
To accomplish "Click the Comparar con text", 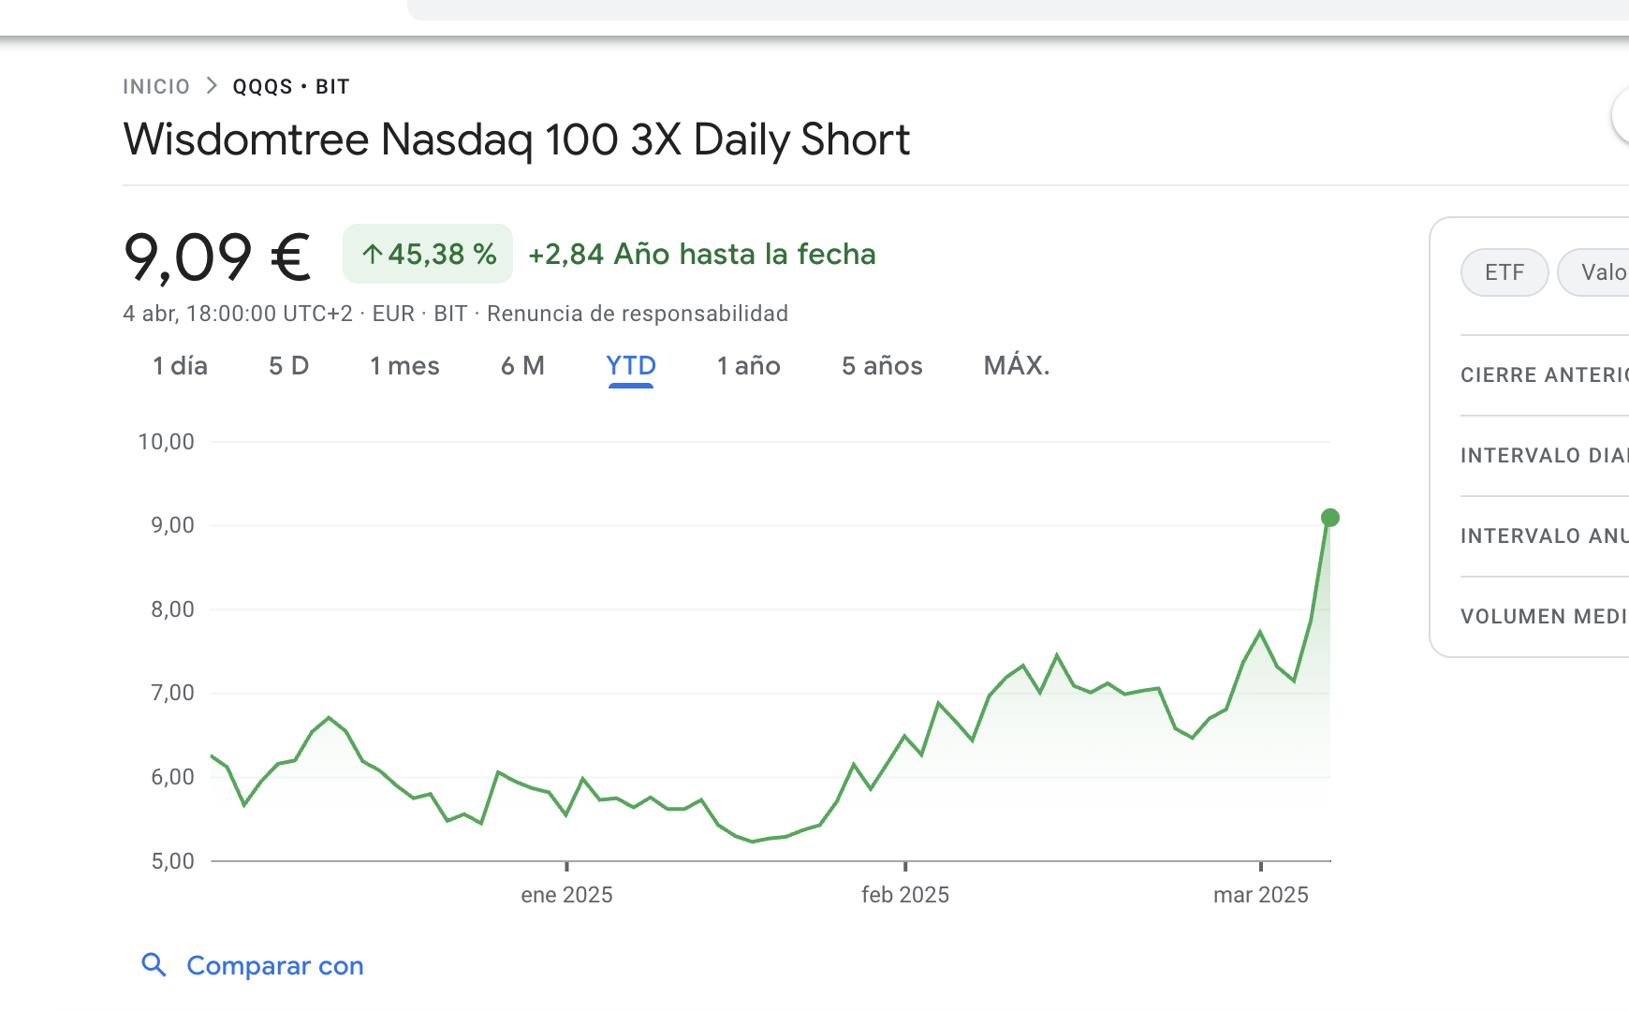I will click(275, 966).
